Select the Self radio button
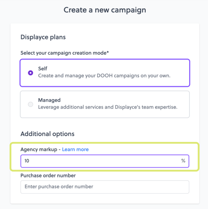Viewport: 208px width, 209px height. click(x=31, y=73)
